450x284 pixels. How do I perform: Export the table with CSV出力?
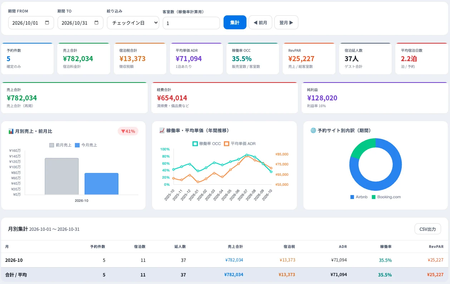(x=428, y=229)
